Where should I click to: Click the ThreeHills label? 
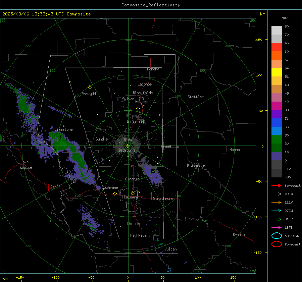coord(169,147)
